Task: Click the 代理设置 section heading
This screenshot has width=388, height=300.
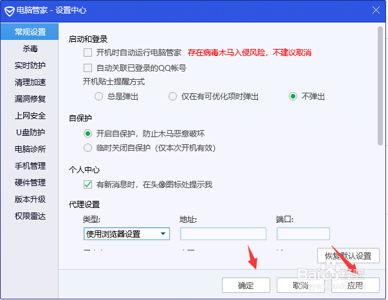Action: tap(84, 205)
